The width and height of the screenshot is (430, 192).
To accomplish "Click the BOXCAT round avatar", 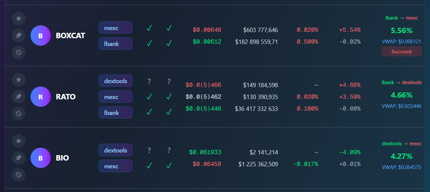I will (x=40, y=35).
